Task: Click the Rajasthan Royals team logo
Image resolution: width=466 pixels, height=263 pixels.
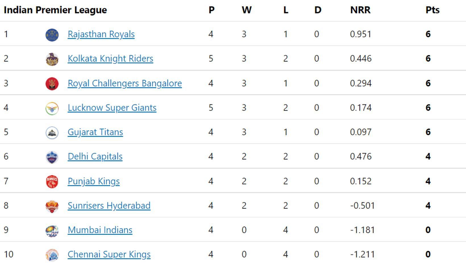Action: 52,35
